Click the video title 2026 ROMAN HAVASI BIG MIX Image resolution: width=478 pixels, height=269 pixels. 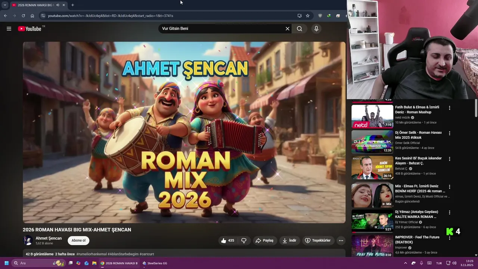(x=77, y=230)
